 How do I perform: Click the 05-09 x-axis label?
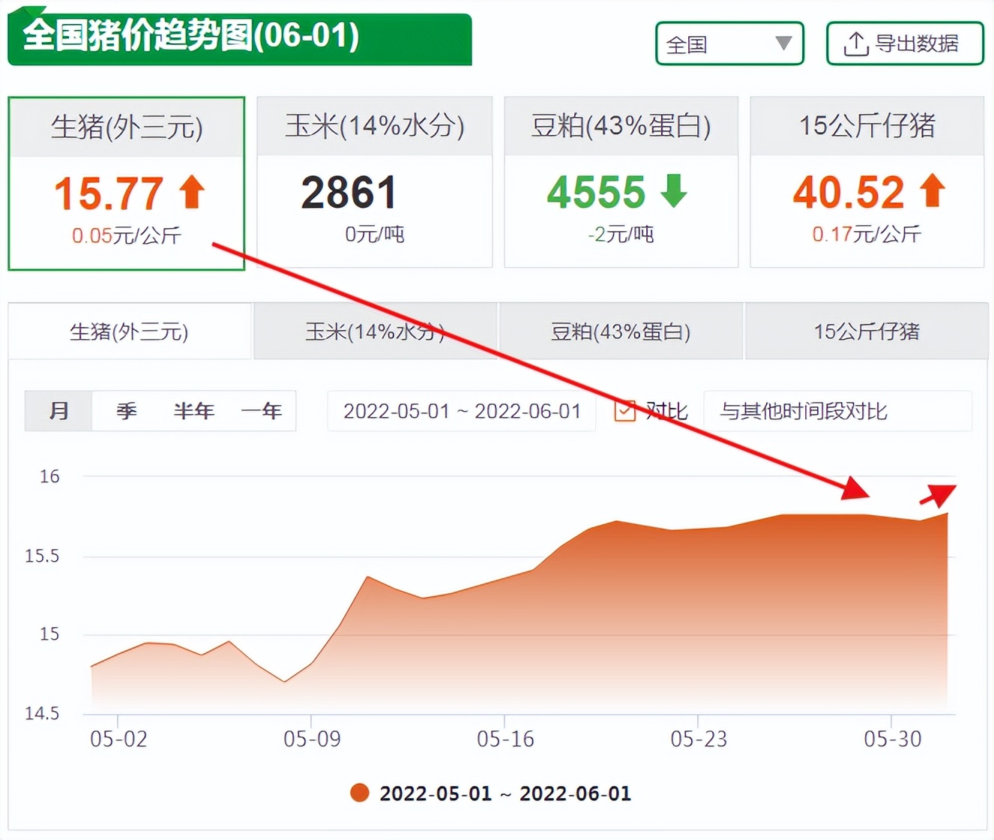coord(312,739)
